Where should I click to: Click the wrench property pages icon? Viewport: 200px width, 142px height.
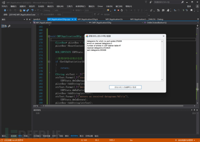click(9, 26)
